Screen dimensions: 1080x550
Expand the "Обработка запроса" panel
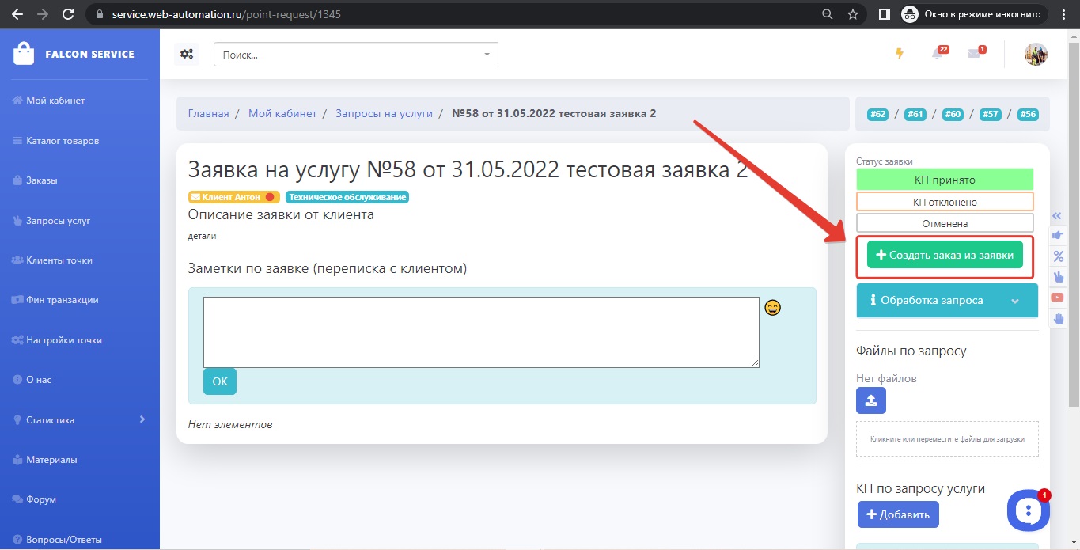[946, 301]
